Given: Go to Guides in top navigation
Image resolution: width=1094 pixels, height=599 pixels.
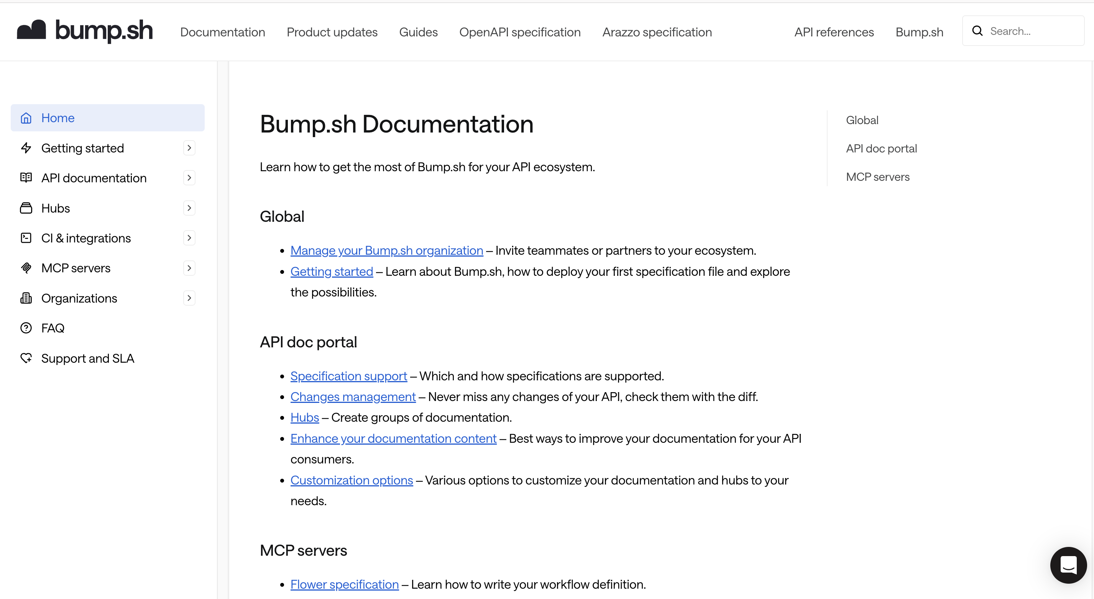Looking at the screenshot, I should 418,32.
